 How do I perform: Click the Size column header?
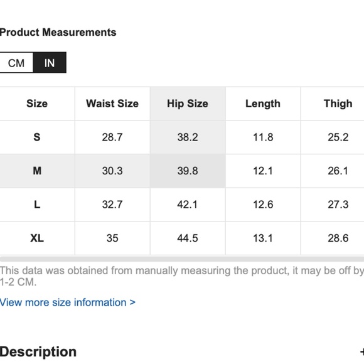pos(37,104)
